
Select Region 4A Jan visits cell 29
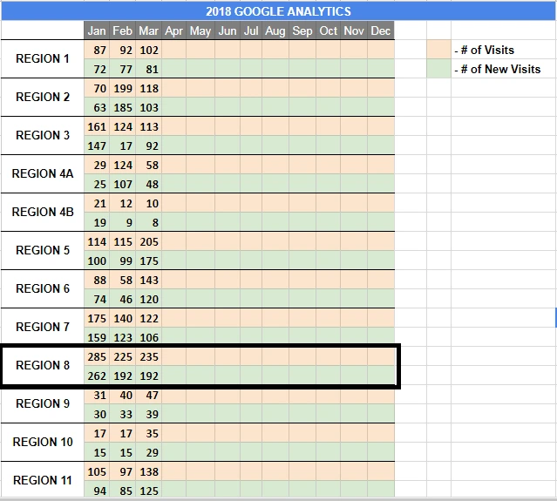[97, 165]
